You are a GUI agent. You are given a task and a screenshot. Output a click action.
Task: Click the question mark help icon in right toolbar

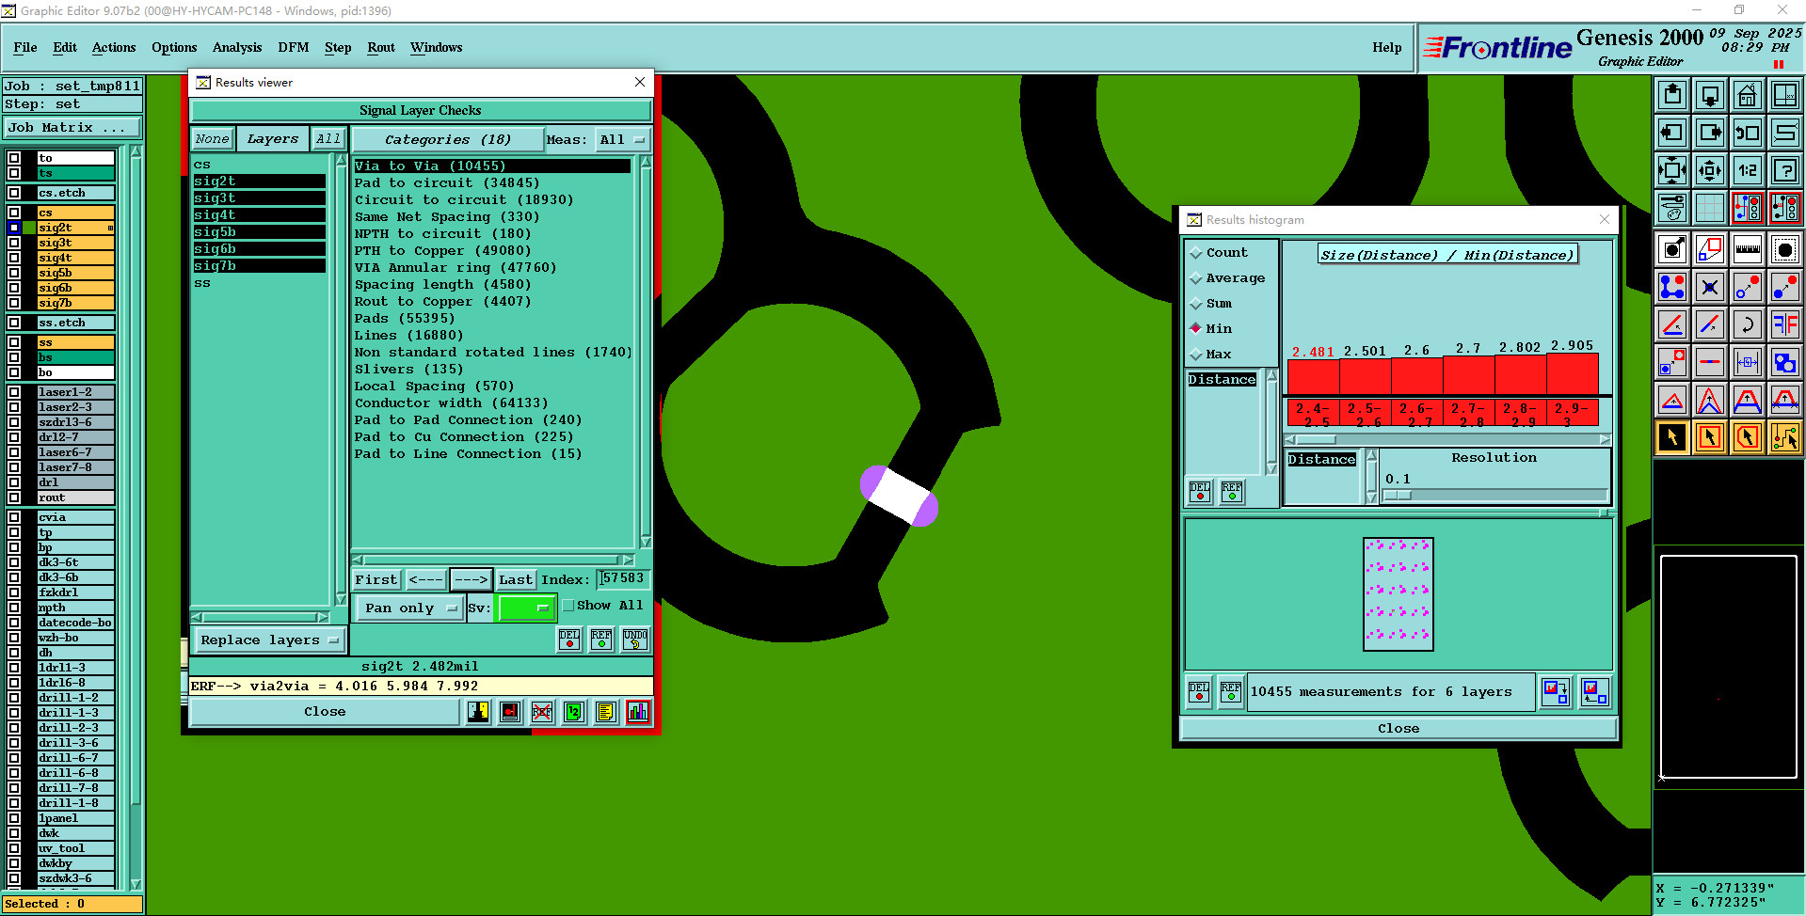[x=1785, y=170]
